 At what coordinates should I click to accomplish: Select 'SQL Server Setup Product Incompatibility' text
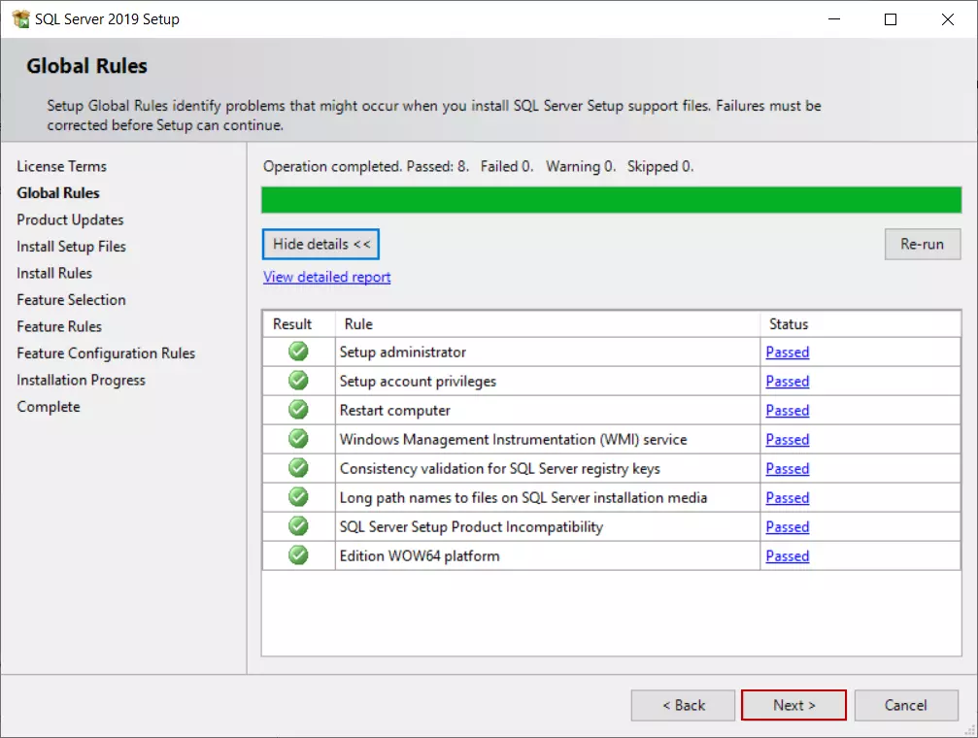[472, 527]
